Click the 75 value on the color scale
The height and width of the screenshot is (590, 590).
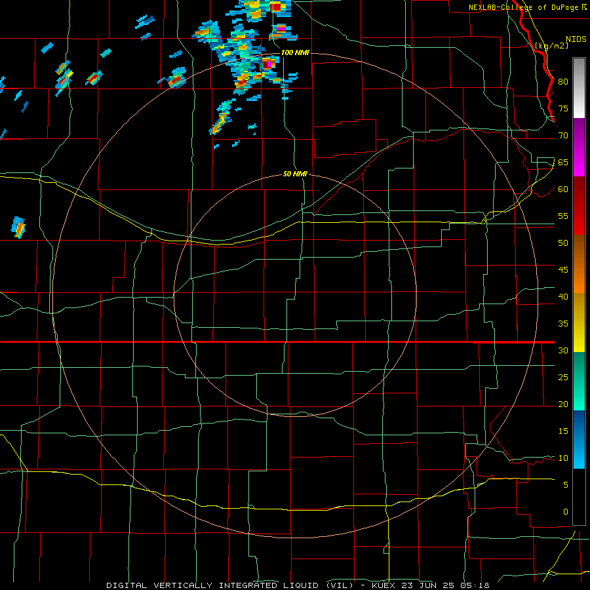(563, 108)
